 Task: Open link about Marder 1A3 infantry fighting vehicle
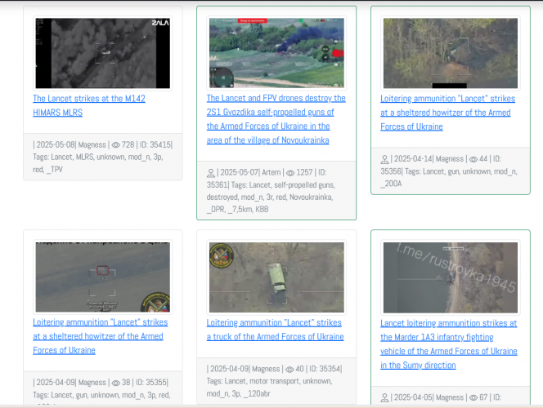click(449, 344)
